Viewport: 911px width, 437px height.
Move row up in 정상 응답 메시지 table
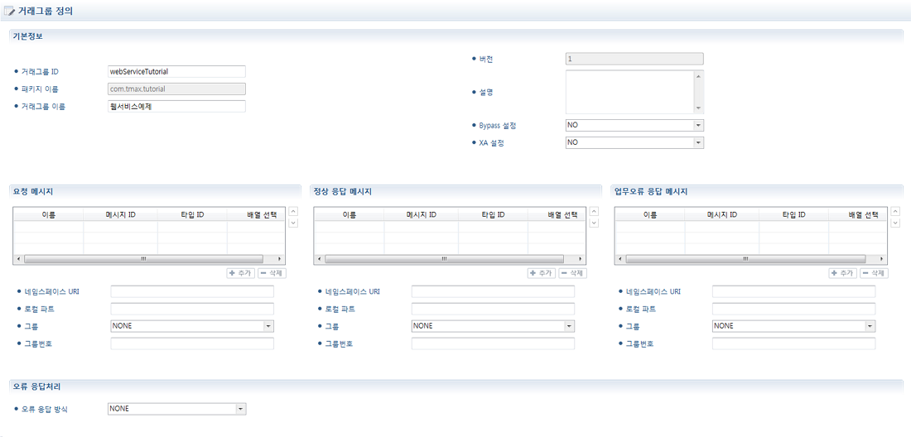(594, 211)
